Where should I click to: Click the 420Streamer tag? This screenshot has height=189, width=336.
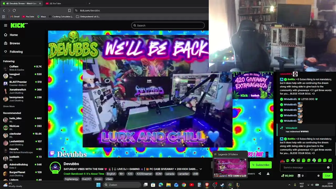[144, 174]
